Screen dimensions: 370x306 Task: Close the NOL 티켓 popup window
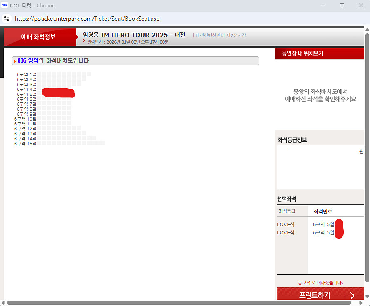361,6
